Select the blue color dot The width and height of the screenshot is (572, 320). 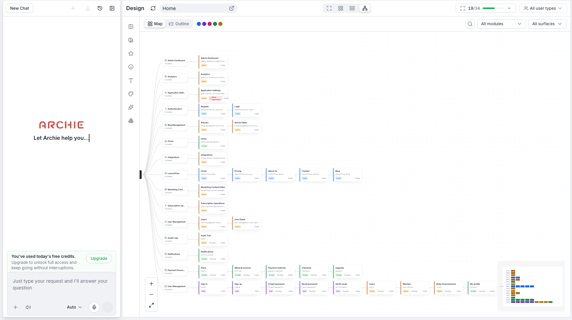199,24
